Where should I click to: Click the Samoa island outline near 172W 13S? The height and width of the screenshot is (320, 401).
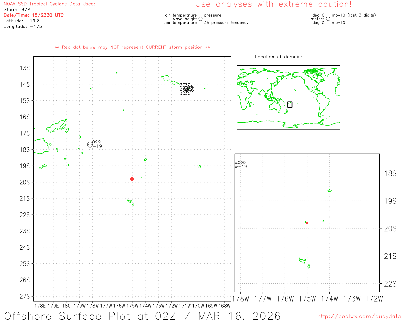pos(165,78)
